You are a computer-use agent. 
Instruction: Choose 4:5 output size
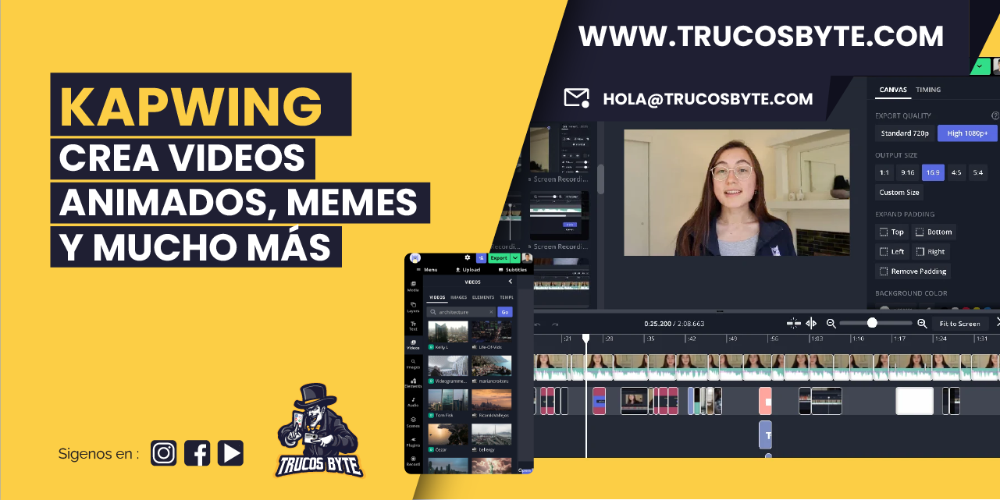(956, 172)
